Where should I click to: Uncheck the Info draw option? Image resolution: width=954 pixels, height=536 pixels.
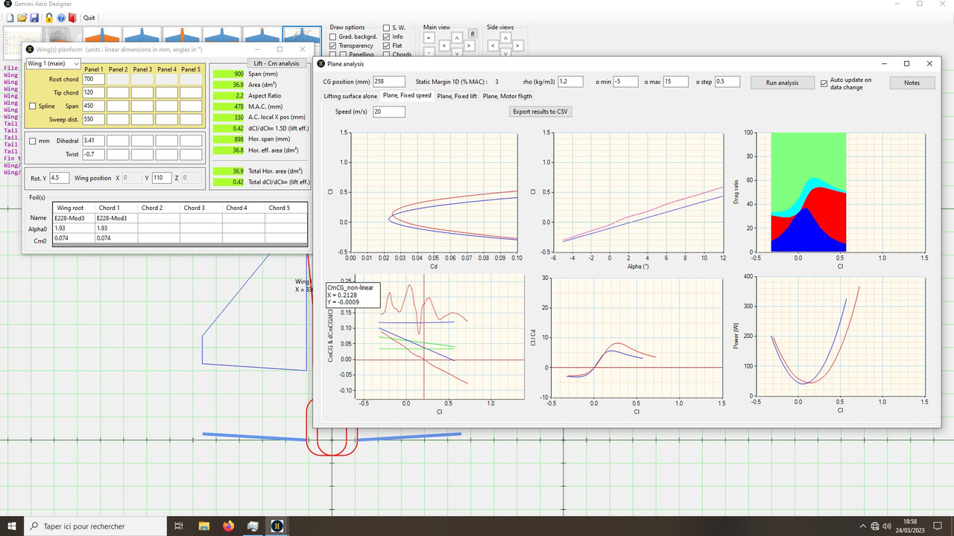[x=386, y=36]
